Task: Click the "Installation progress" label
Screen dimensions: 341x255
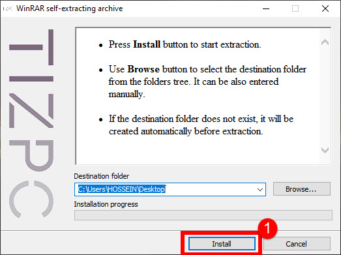Action: (106, 204)
